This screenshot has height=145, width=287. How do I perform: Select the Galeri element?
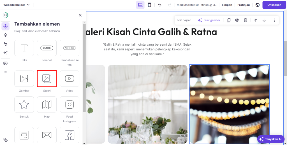coord(47,79)
